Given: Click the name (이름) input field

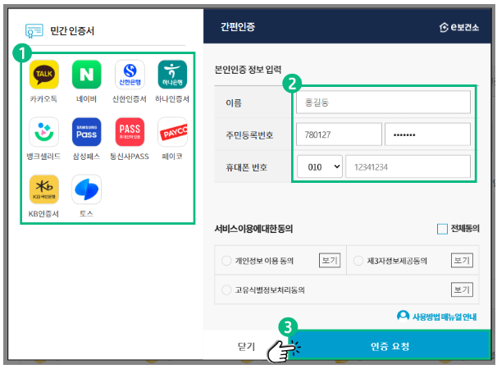Looking at the screenshot, I should [383, 102].
